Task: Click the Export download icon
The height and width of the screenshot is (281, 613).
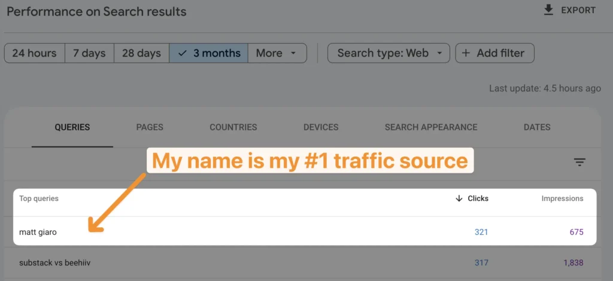Action: pos(549,10)
